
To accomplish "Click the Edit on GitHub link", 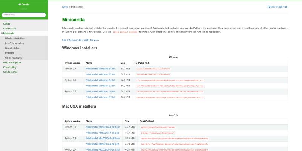I will click(x=277, y=7).
